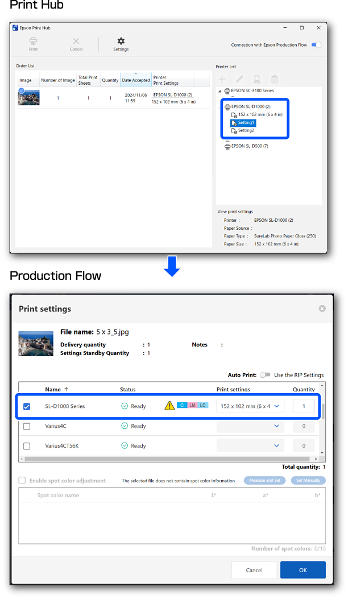348x599 pixels.
Task: Open Settings gear in Epson Print Hub
Action: tap(121, 43)
